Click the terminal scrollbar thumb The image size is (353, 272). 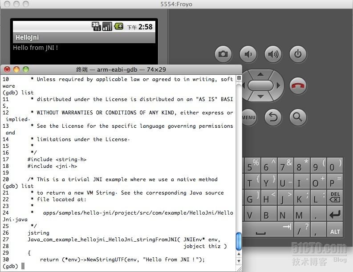(239, 241)
